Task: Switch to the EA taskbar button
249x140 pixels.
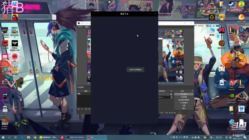Action: 97,137
